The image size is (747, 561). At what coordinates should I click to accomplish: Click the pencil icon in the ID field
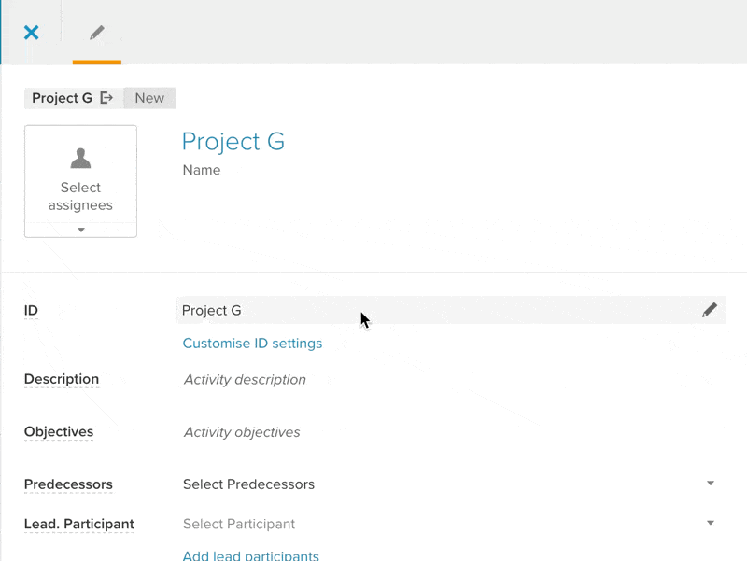[710, 310]
